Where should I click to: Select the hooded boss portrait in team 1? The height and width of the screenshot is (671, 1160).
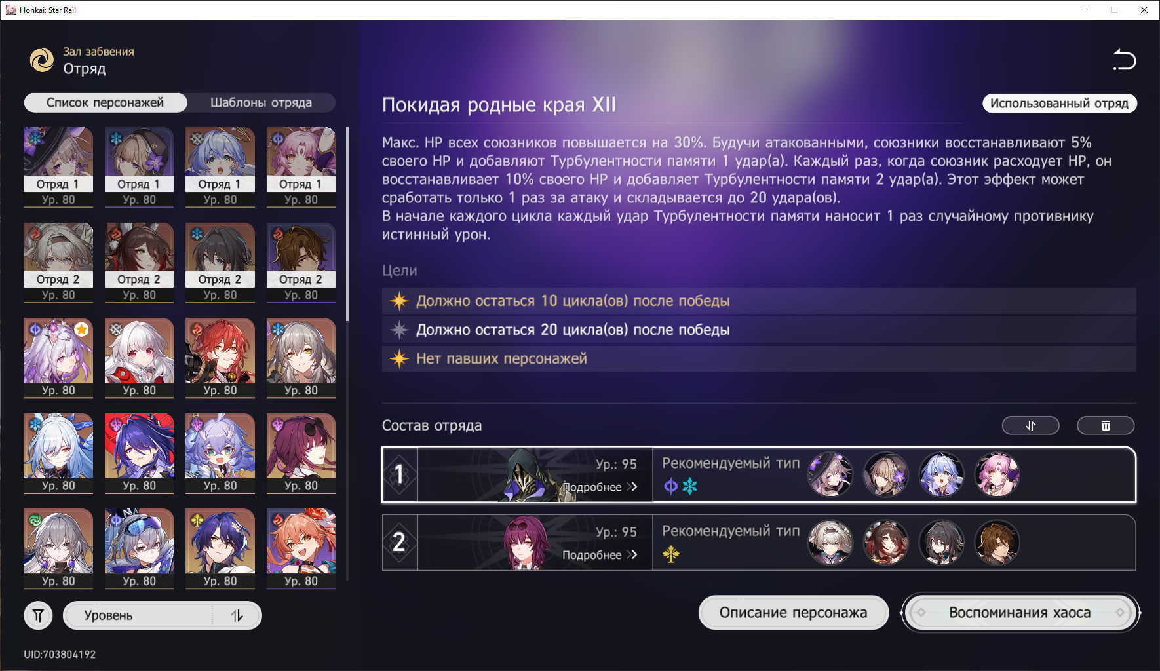point(523,475)
